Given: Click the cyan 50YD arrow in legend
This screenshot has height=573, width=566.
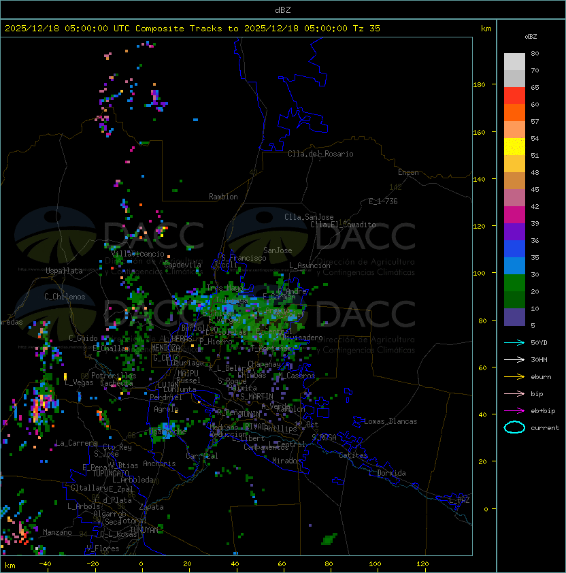Looking at the screenshot, I should click(514, 342).
